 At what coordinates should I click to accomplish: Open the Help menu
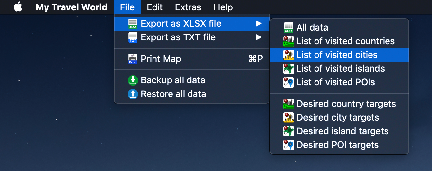223,7
